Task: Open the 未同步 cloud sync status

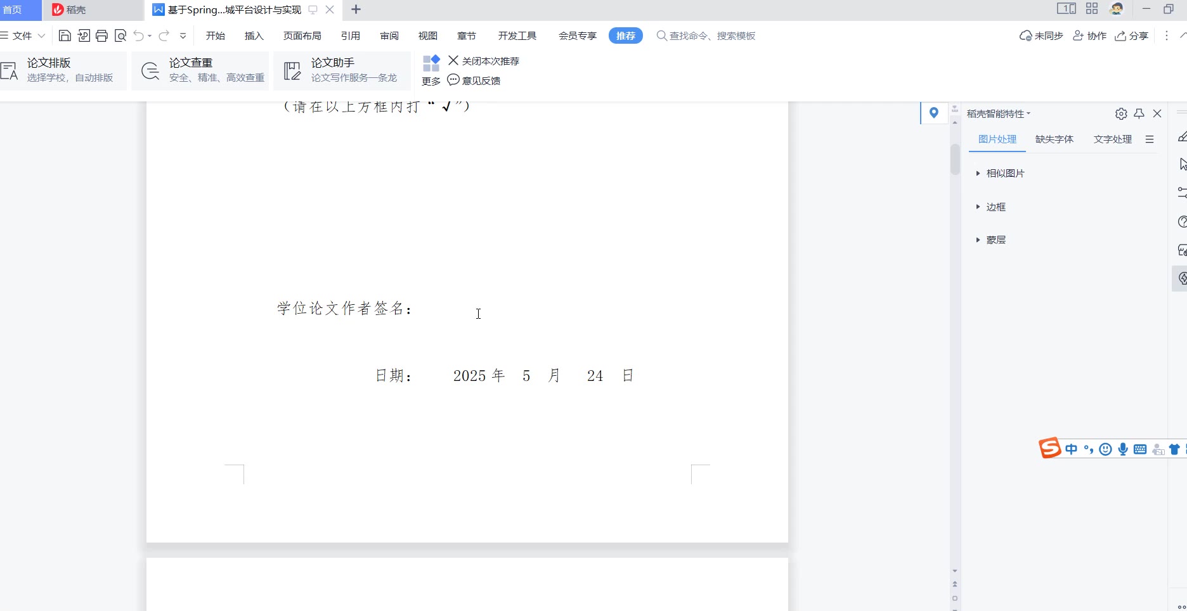Action: [x=1041, y=35]
